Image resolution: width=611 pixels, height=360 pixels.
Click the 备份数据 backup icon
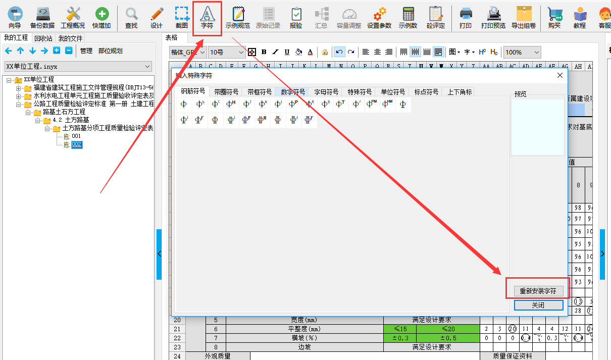coord(42,17)
